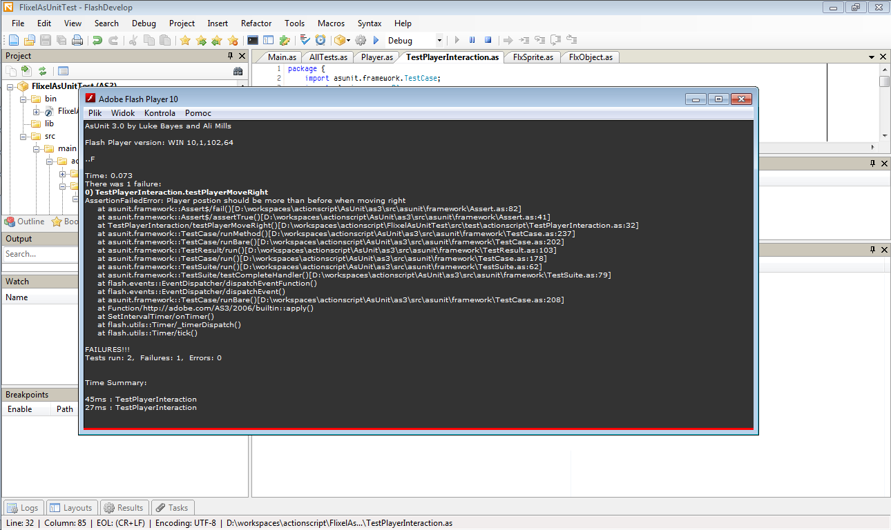Open the command prompt icon in toolbar
Screen dimensions: 891x530
(253, 41)
